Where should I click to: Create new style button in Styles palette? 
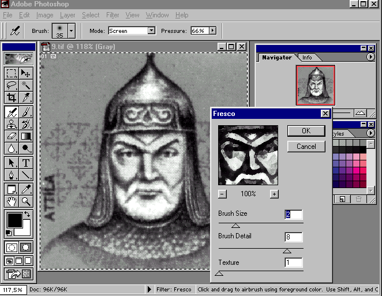(342, 199)
